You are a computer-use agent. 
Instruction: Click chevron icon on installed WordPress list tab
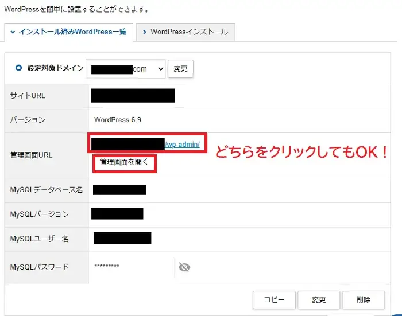(13, 32)
